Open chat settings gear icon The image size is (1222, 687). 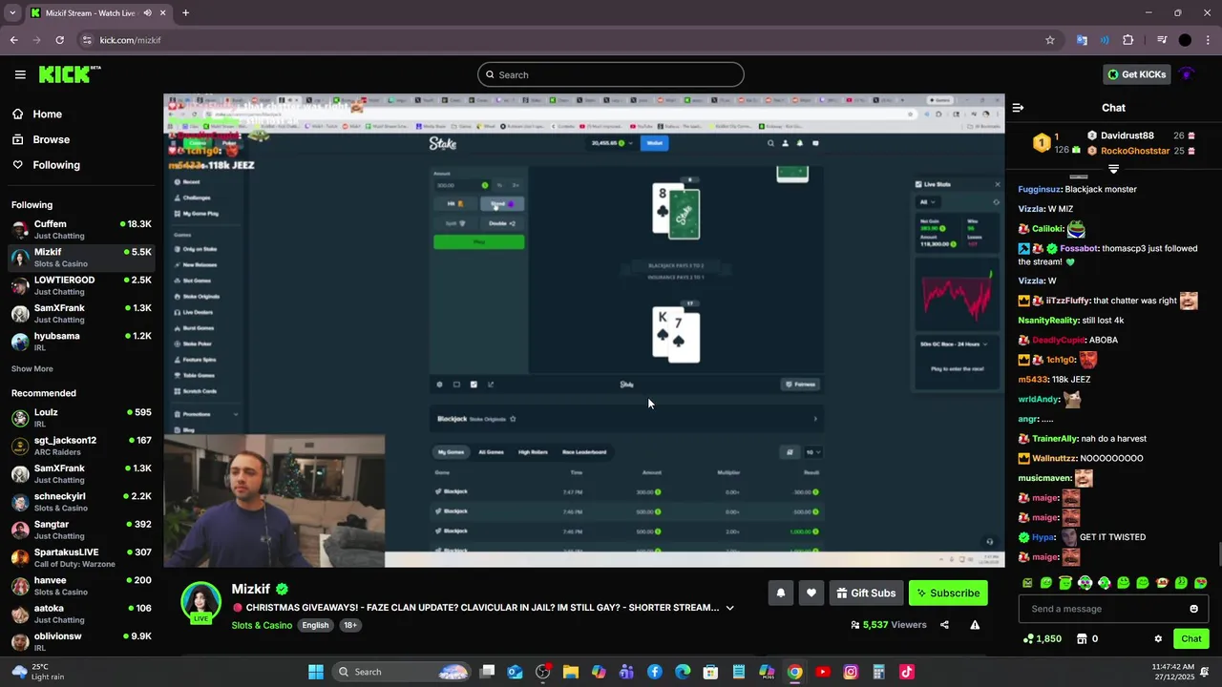[x=1158, y=639]
